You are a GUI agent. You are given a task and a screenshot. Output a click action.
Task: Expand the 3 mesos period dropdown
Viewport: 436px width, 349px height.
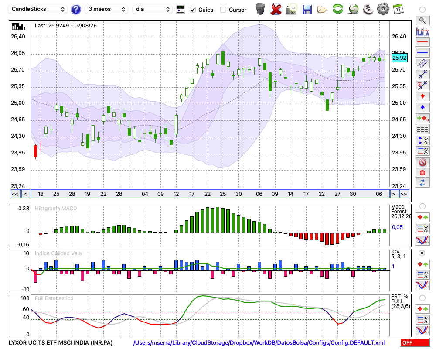106,9
